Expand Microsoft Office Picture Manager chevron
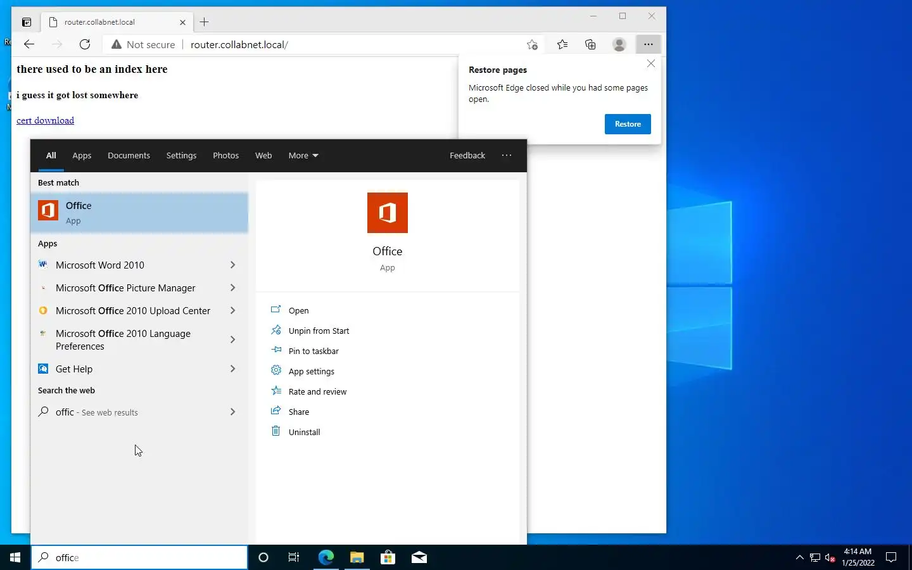This screenshot has height=570, width=912. [232, 288]
